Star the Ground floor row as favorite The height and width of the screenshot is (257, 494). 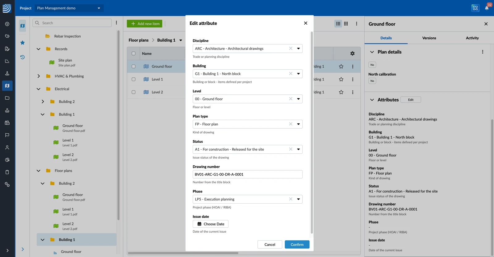(341, 66)
